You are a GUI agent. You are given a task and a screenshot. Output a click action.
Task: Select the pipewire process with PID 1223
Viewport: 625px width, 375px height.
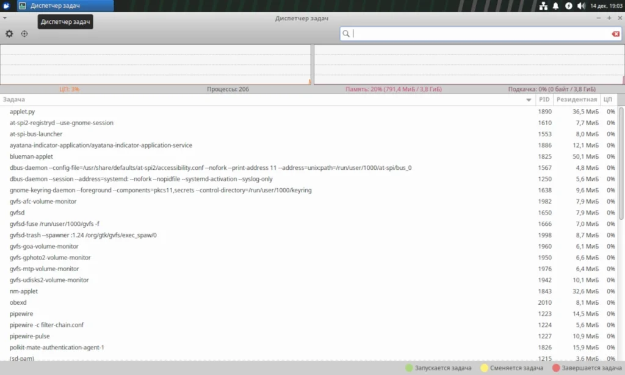coord(309,314)
